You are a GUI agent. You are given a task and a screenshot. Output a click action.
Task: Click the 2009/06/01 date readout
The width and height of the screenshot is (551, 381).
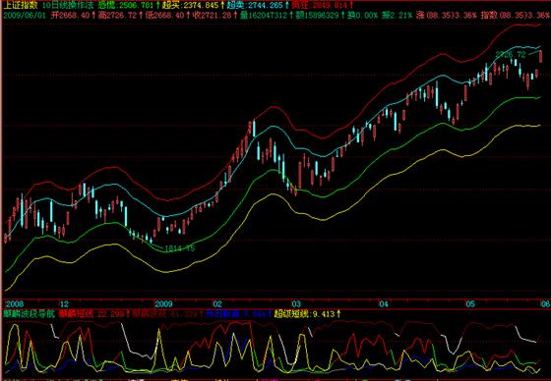(25, 16)
